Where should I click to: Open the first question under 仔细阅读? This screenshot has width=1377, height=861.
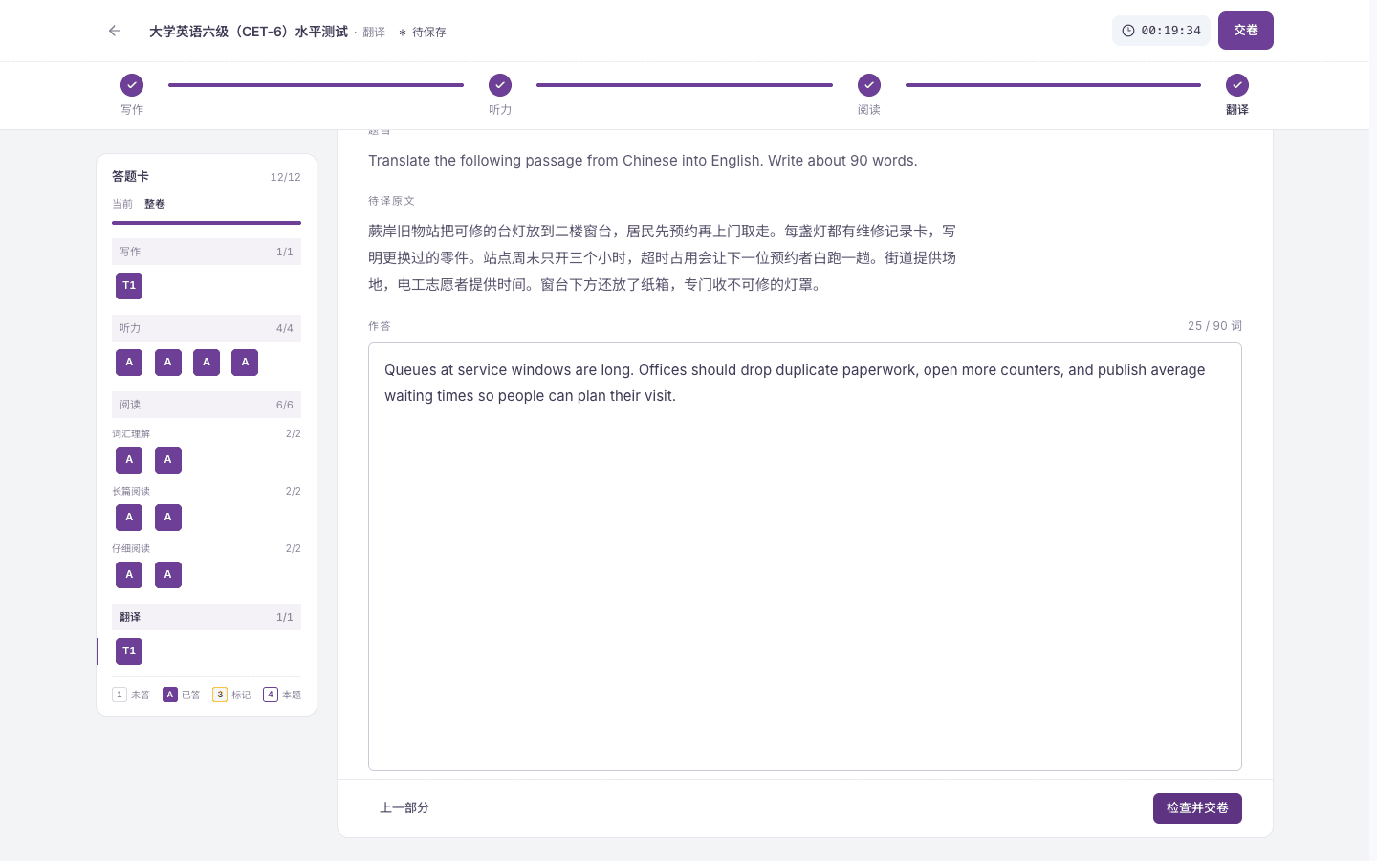129,575
